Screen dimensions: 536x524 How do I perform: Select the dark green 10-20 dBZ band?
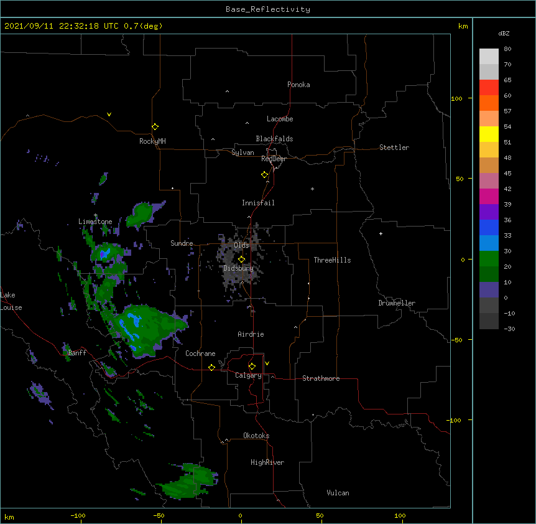point(489,274)
